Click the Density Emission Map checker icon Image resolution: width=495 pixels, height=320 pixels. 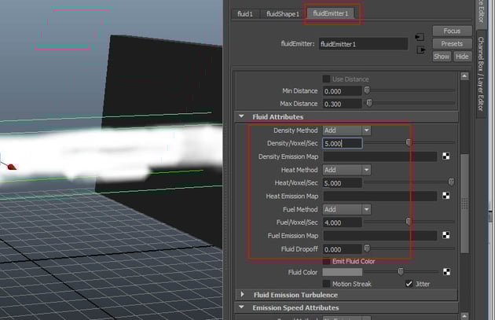446,156
